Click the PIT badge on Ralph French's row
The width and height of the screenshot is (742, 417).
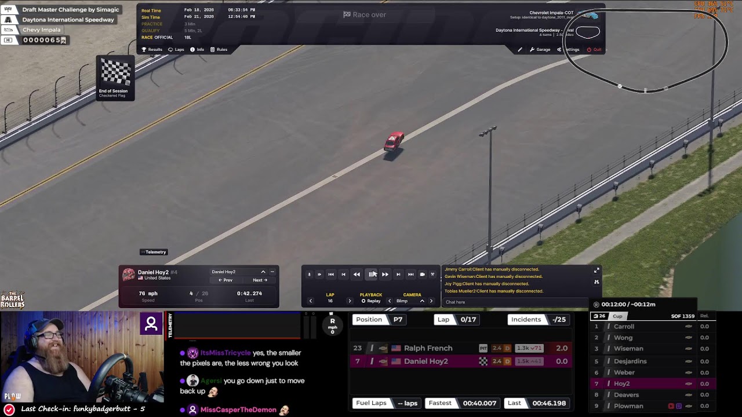tap(483, 348)
